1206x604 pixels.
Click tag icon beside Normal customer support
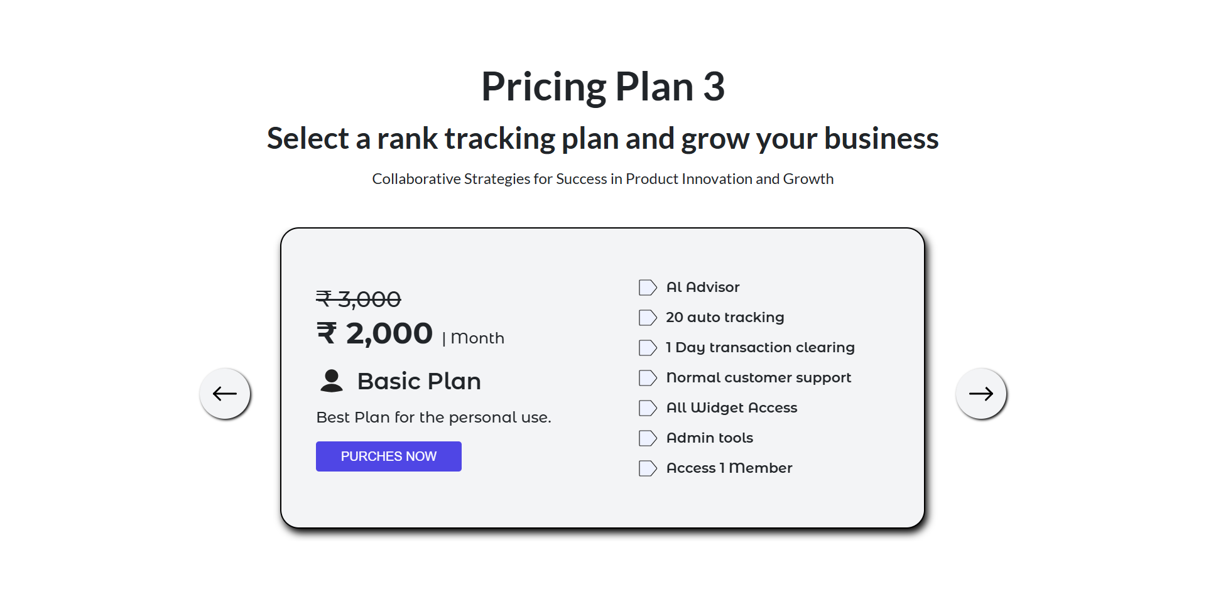(x=648, y=378)
